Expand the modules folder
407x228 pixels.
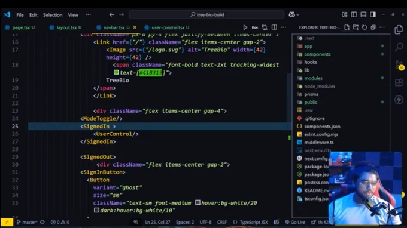313,78
